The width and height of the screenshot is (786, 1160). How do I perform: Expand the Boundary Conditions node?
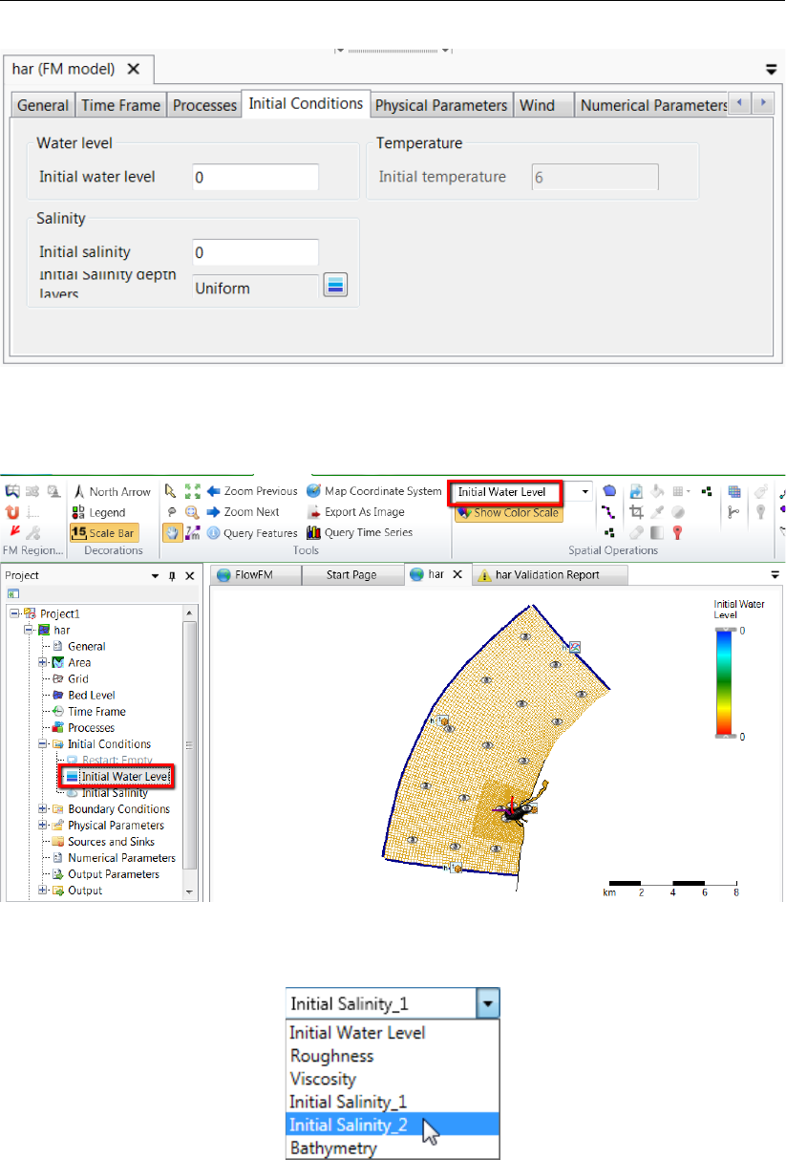43,808
